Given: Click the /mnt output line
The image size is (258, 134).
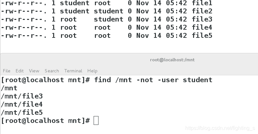Looking at the screenshot, I should point(9,88).
